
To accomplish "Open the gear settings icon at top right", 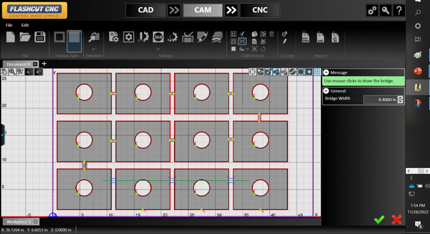I will click(x=372, y=10).
